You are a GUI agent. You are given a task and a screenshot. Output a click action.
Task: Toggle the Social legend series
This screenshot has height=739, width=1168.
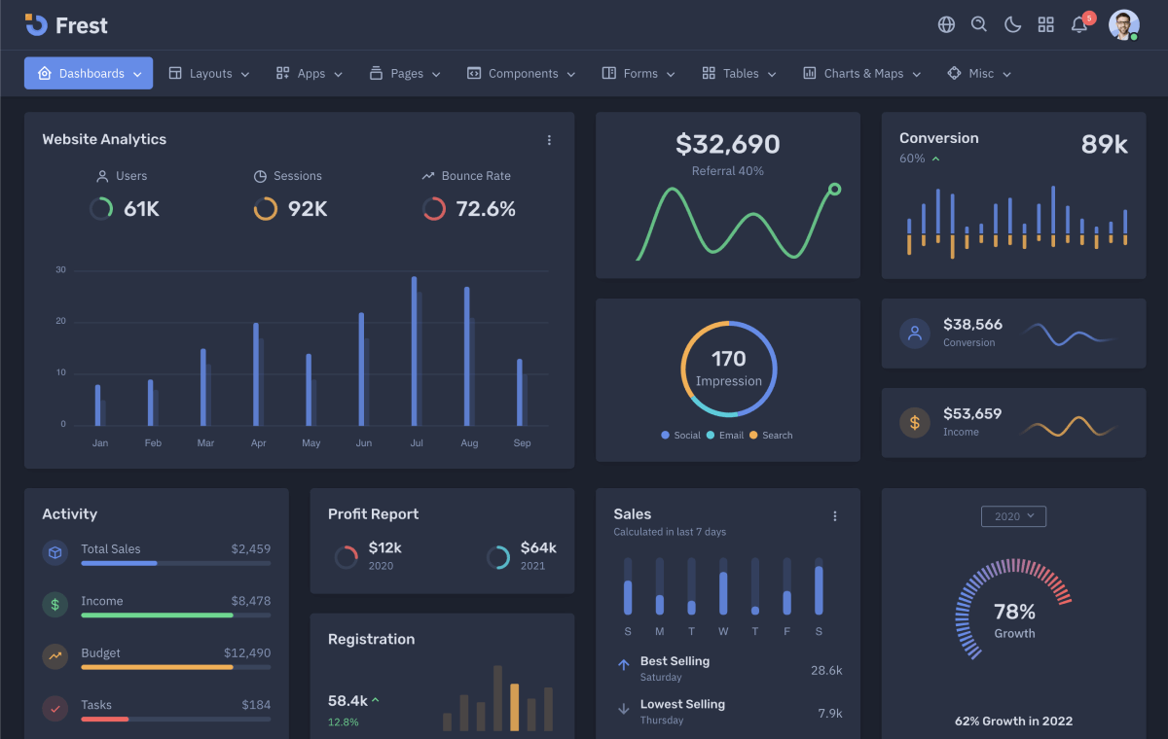680,436
